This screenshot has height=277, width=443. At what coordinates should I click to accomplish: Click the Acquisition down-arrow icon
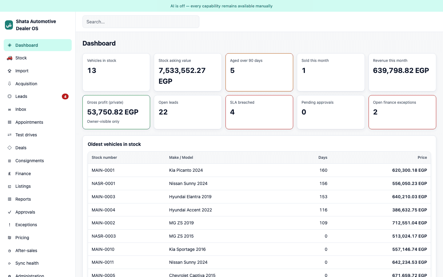pyautogui.click(x=10, y=84)
